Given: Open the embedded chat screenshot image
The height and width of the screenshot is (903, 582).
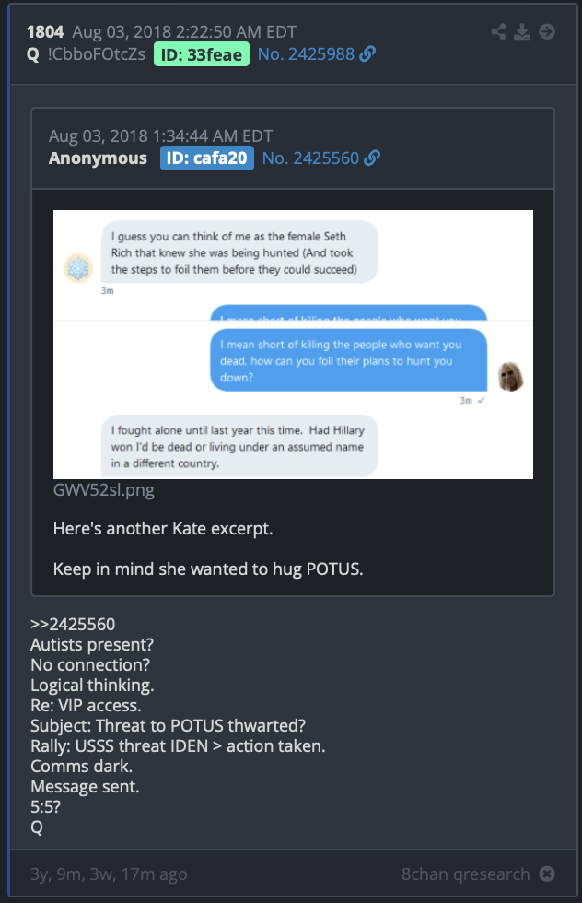Looking at the screenshot, I should (293, 345).
